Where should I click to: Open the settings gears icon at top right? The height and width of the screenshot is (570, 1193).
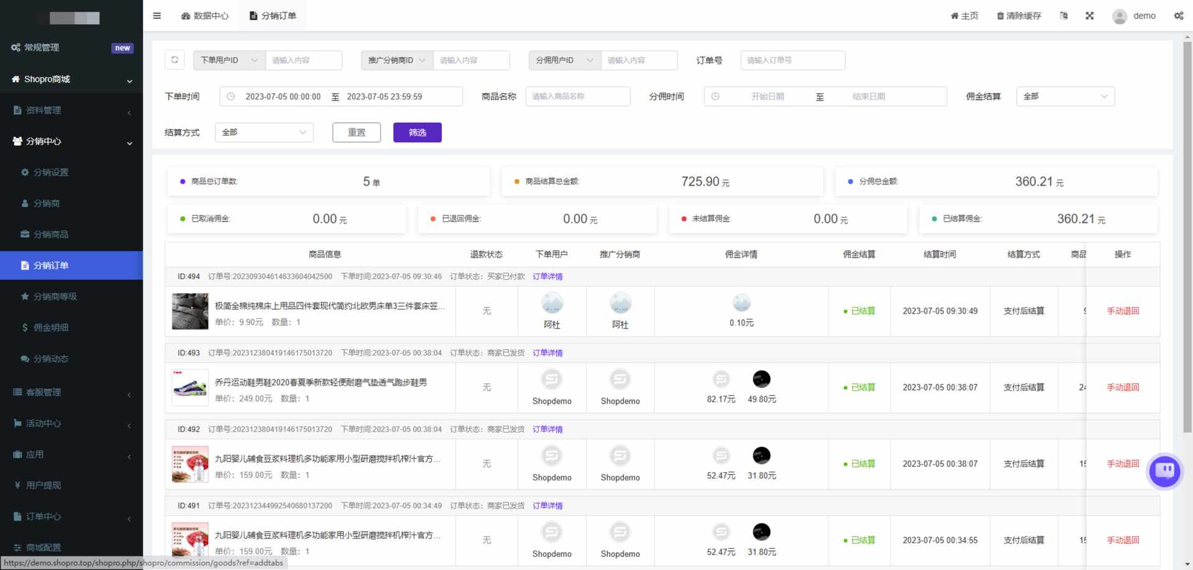pos(1179,16)
